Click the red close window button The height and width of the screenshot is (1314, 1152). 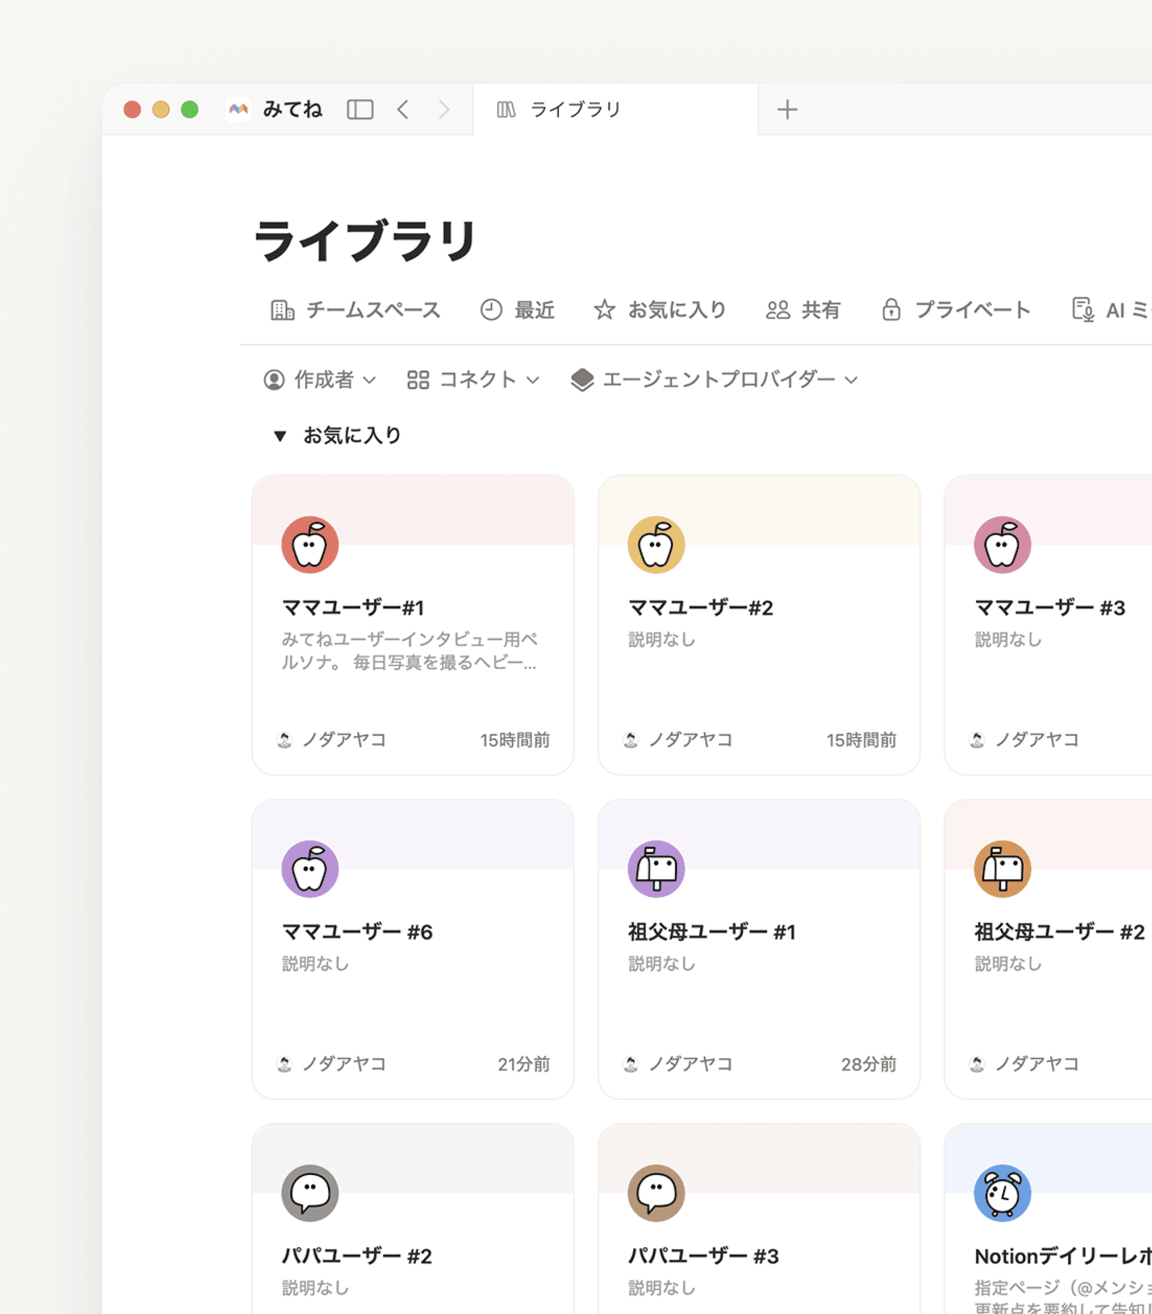pos(132,109)
